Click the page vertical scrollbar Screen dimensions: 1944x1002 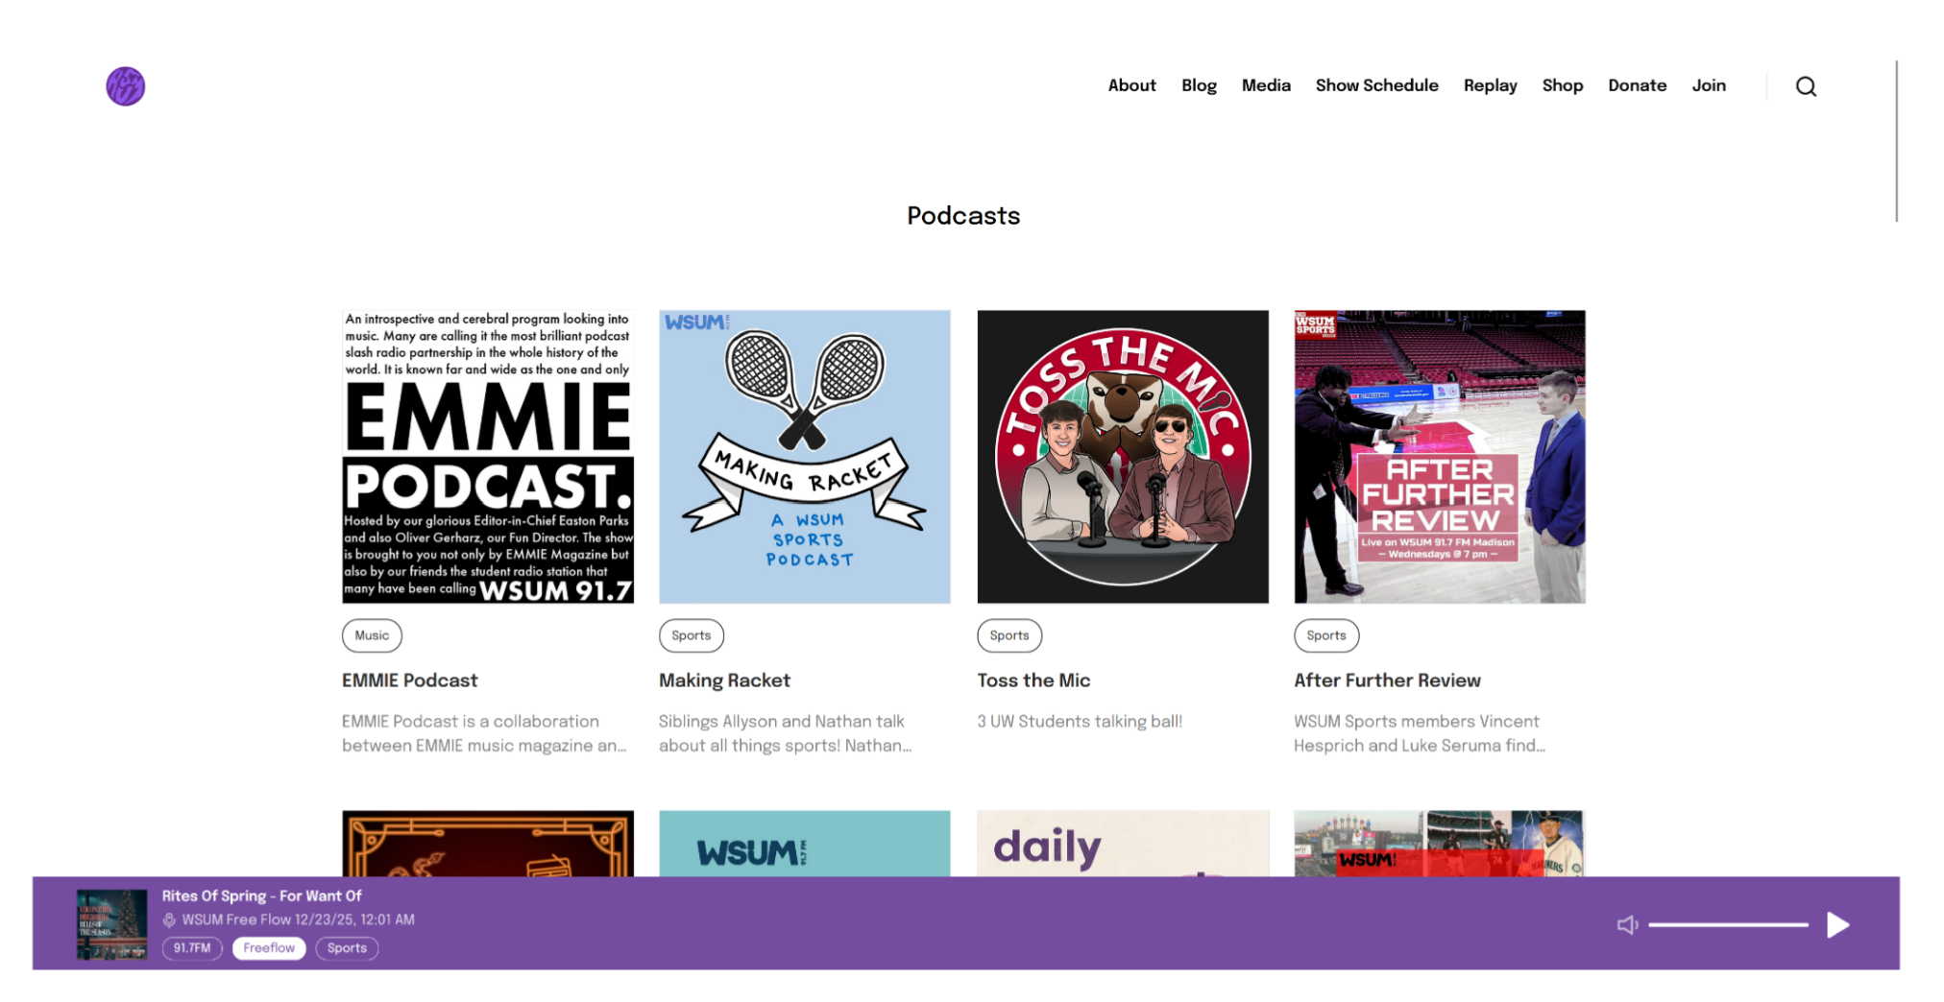point(1896,141)
